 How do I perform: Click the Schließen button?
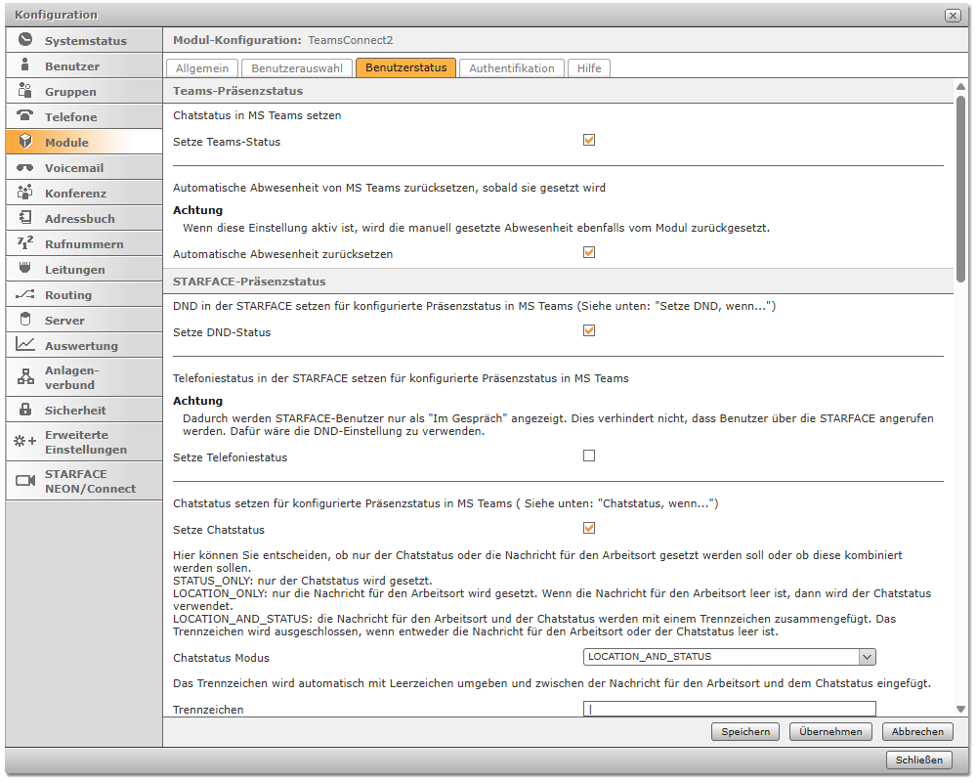coord(919,760)
